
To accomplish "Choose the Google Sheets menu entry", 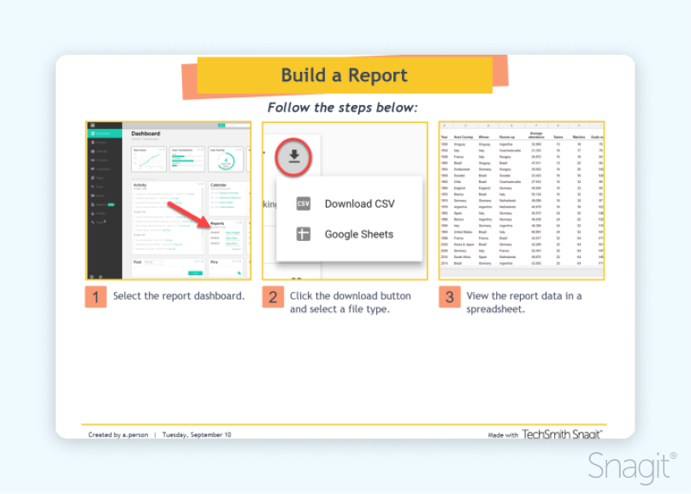I will [350, 234].
